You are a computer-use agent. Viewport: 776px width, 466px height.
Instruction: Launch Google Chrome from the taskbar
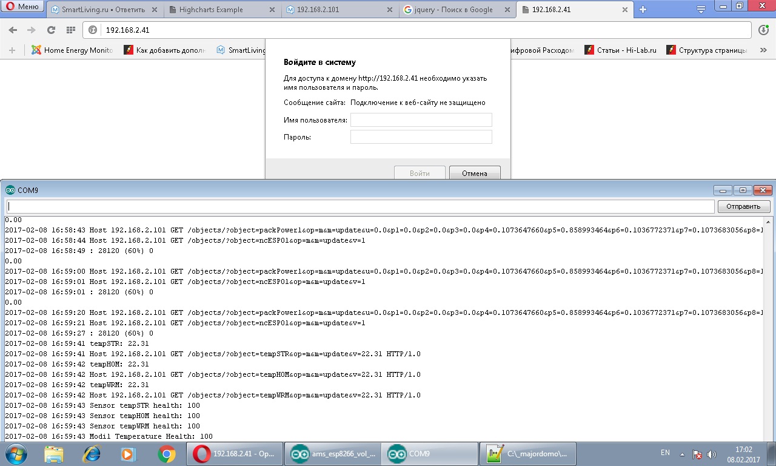(167, 453)
